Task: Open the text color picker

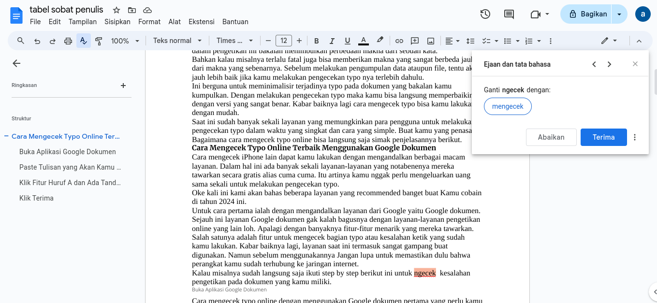Action: pos(364,41)
